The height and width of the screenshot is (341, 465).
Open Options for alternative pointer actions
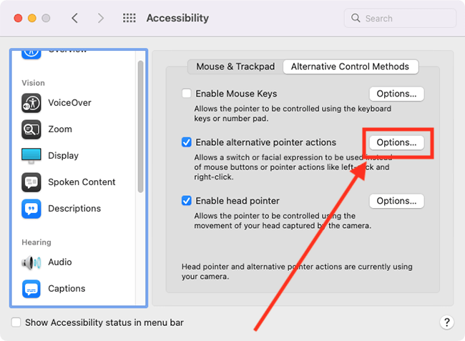pos(396,142)
